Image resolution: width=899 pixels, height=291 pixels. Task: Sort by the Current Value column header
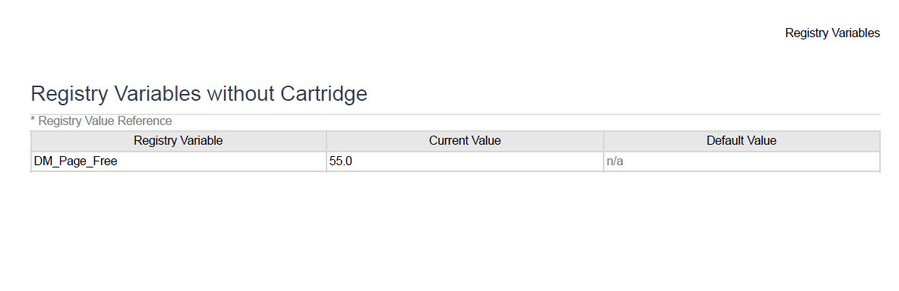465,141
